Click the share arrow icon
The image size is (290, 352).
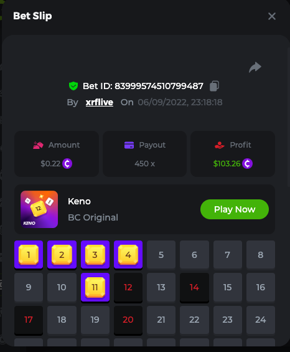click(255, 67)
